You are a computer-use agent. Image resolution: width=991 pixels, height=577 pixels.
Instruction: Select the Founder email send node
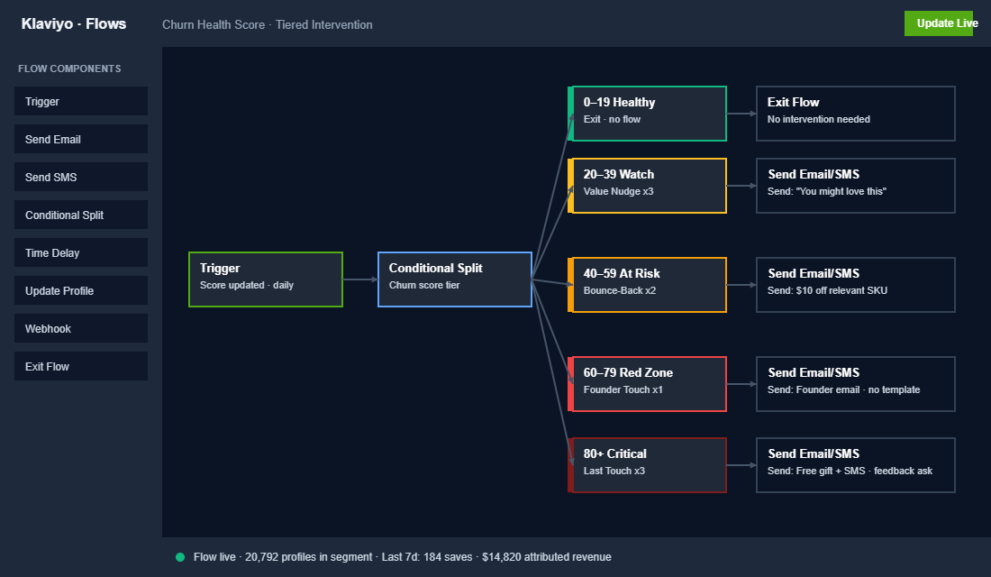coord(856,384)
